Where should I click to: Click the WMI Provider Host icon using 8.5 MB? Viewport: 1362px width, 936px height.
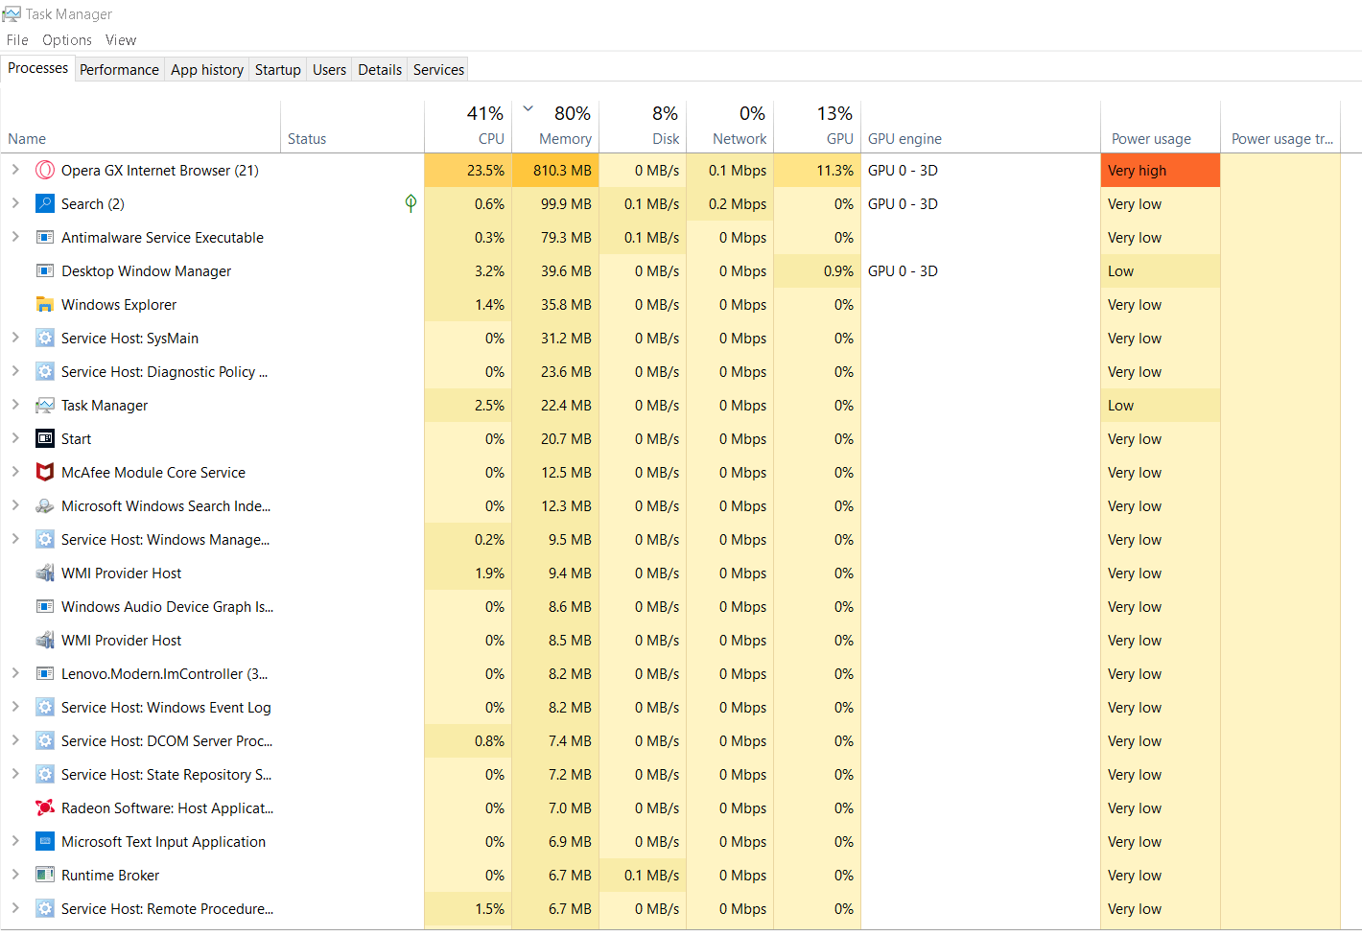point(45,641)
